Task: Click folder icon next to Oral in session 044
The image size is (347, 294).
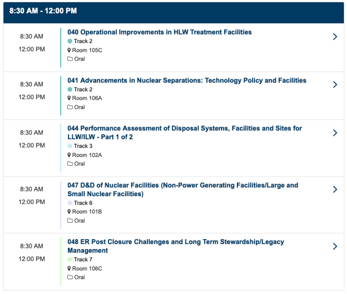Action: (70, 164)
